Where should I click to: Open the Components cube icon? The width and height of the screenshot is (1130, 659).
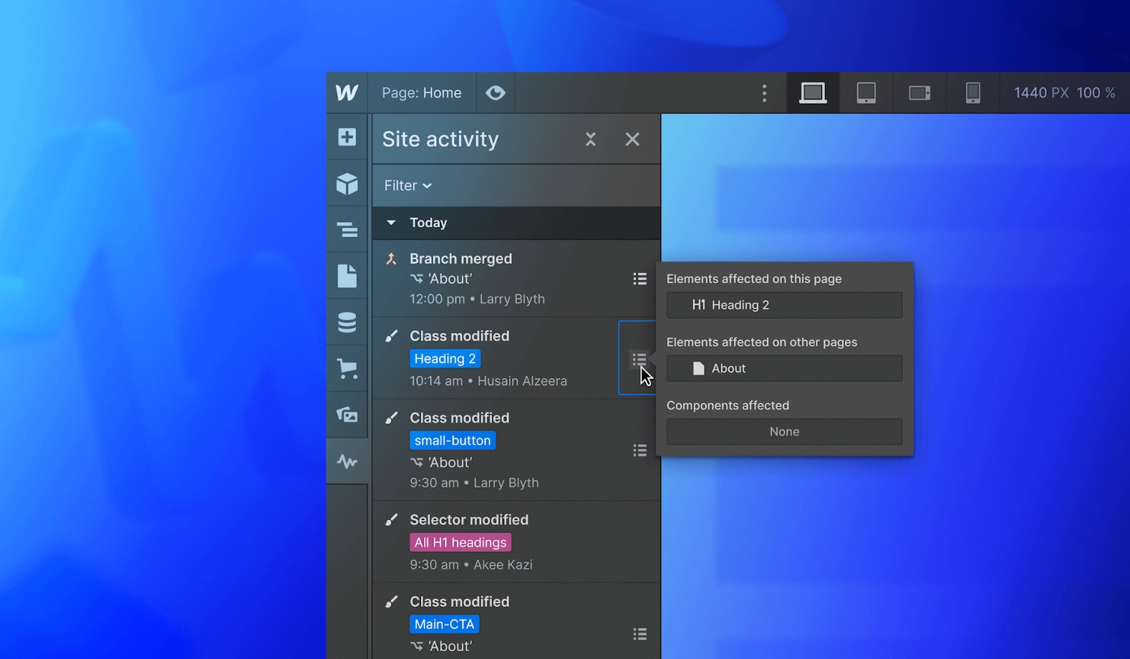point(347,183)
